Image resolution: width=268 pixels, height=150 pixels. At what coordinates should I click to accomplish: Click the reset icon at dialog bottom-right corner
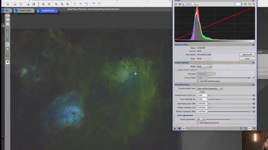[x=254, y=128]
